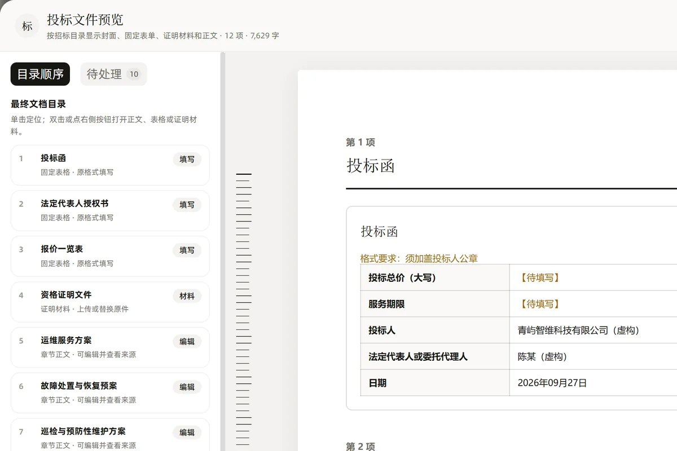Click the 填写 button for 报价一览表

(x=187, y=250)
